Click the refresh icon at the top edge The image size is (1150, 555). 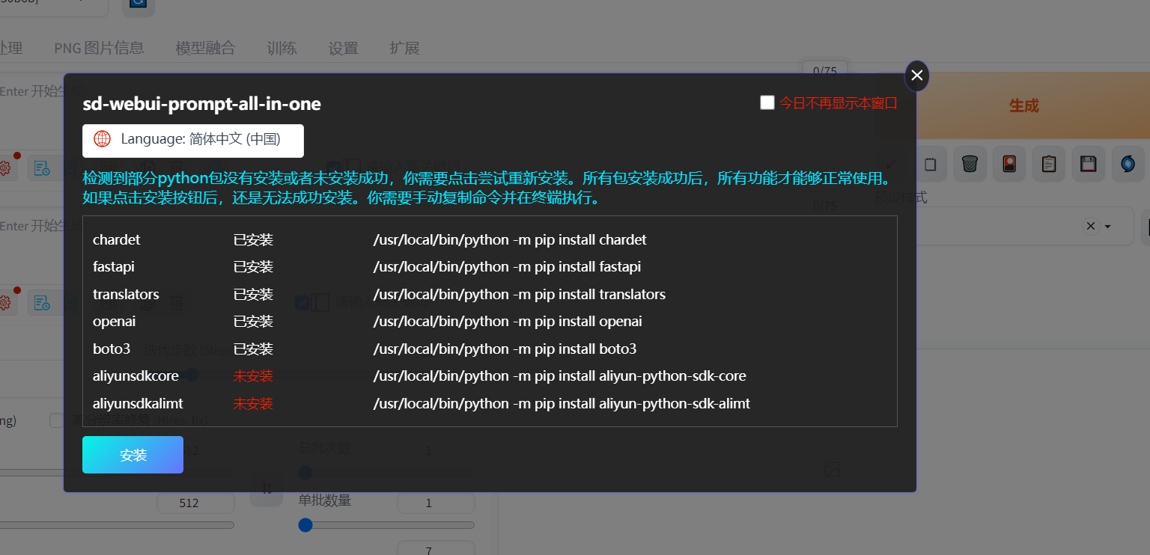point(138,4)
